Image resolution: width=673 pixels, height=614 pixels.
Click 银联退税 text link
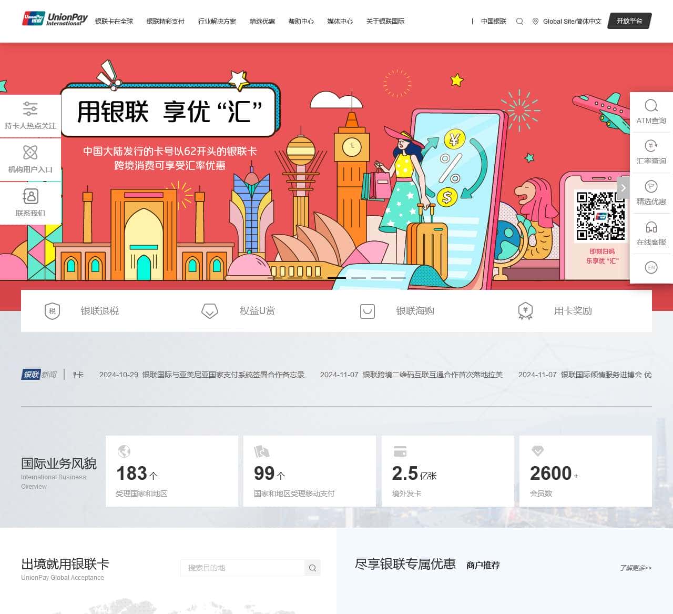click(100, 311)
